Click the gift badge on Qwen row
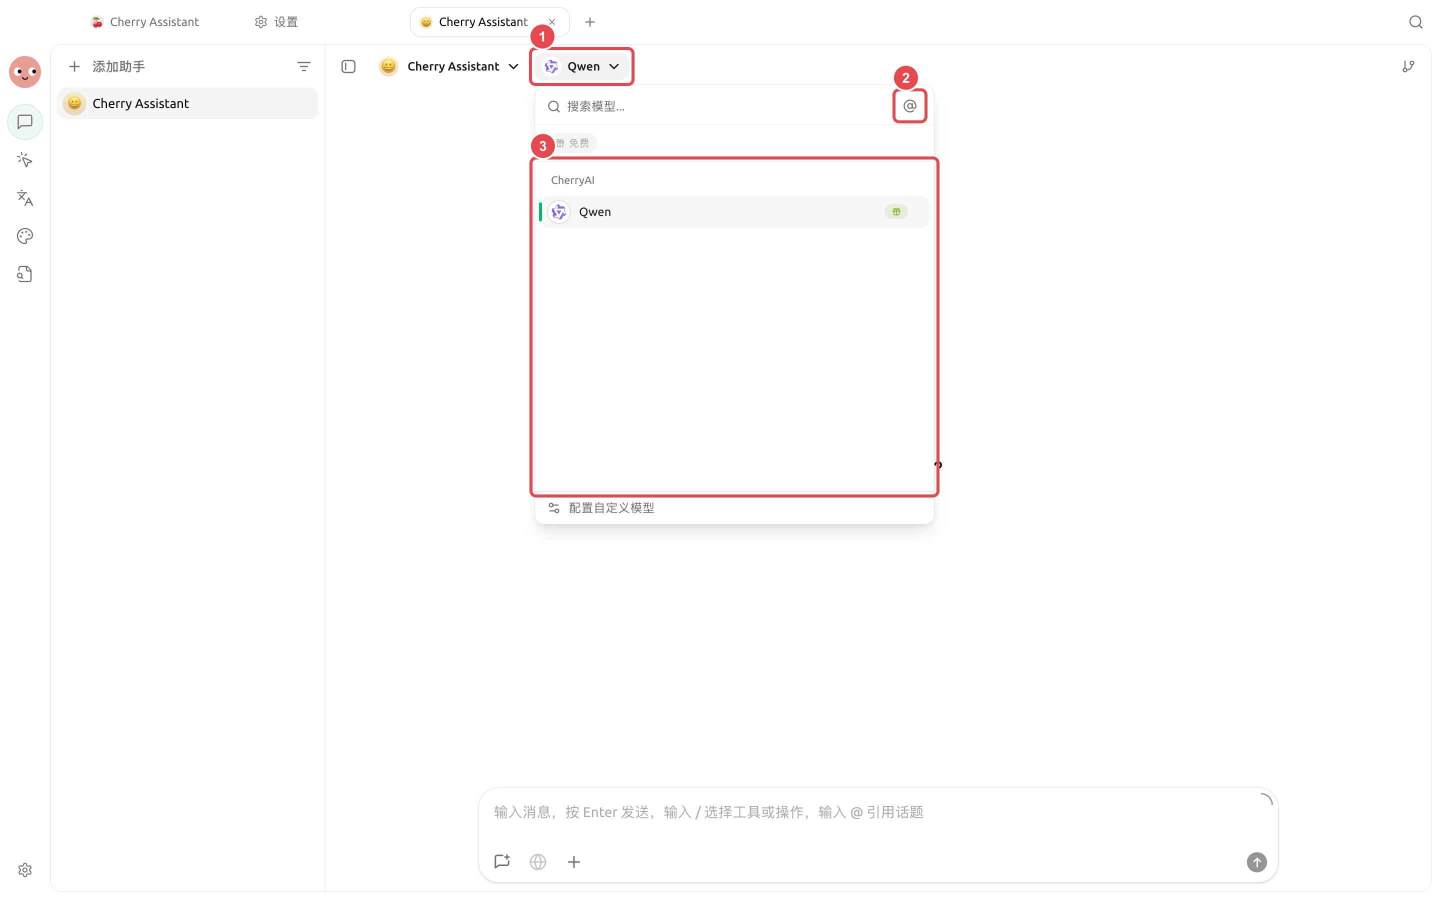 895,212
